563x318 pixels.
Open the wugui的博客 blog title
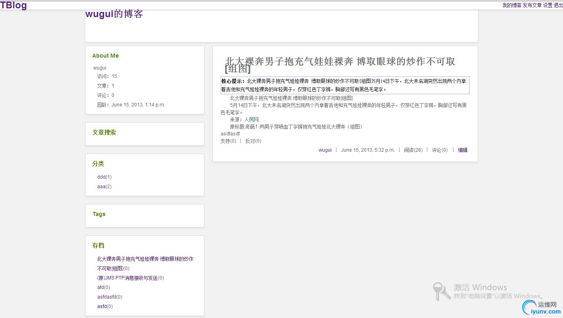[114, 14]
